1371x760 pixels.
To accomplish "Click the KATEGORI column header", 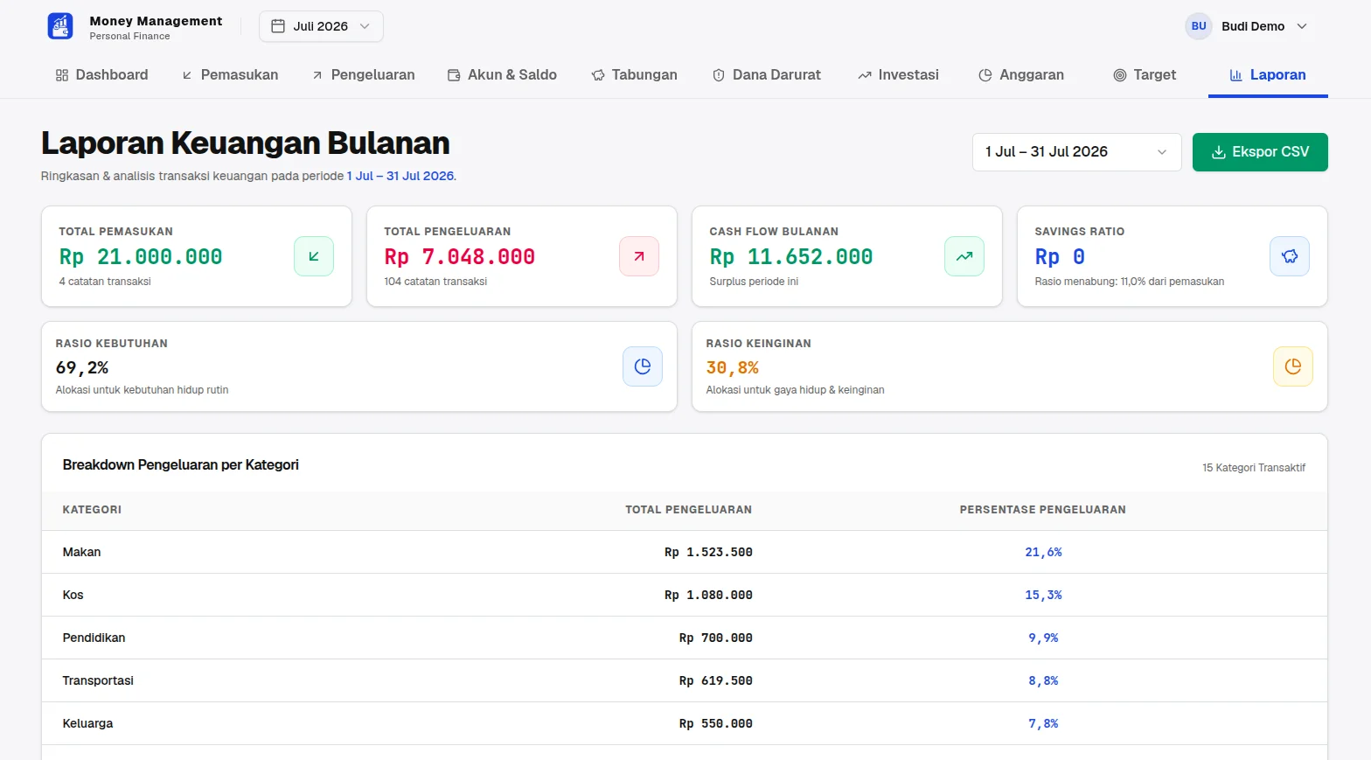I will click(x=92, y=510).
